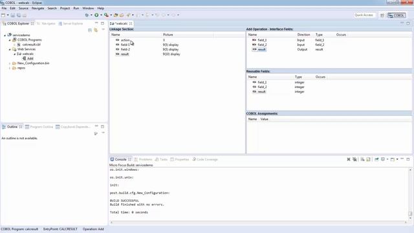Click the Search flashlight toolbar icon

[x=128, y=15]
